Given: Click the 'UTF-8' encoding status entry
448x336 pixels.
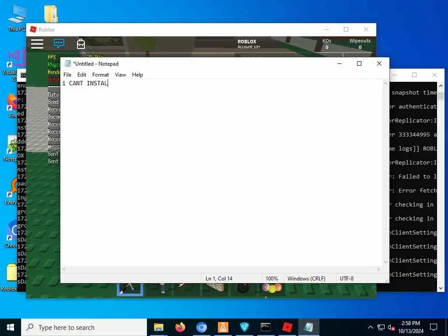Looking at the screenshot, I should (346, 279).
